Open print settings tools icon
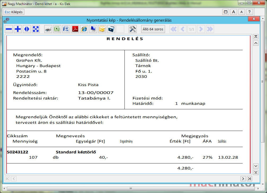 [x=132, y=29]
